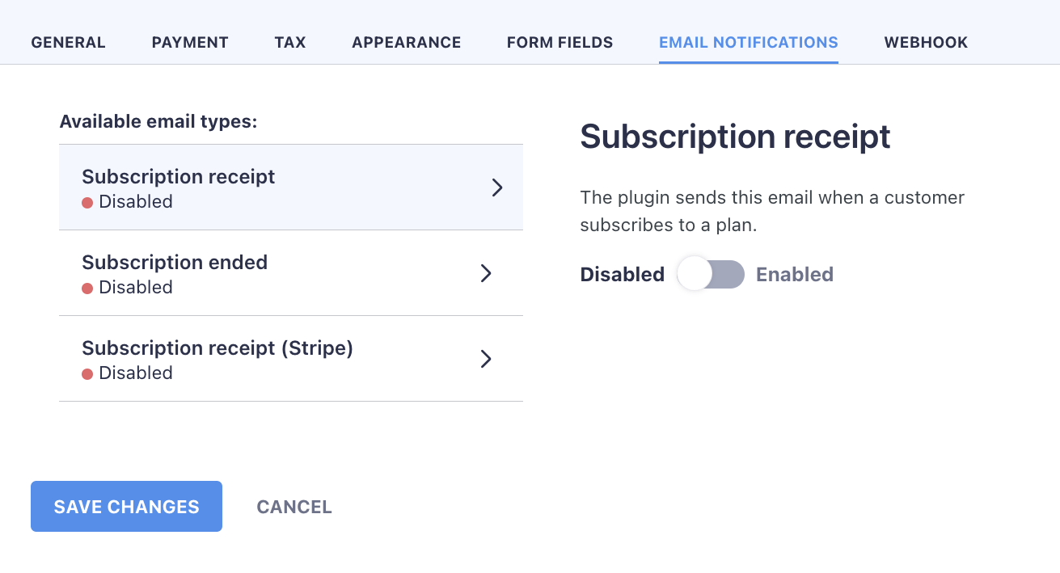Viewport: 1060px width, 573px height.
Task: Select the Form Fields tab
Action: point(560,43)
